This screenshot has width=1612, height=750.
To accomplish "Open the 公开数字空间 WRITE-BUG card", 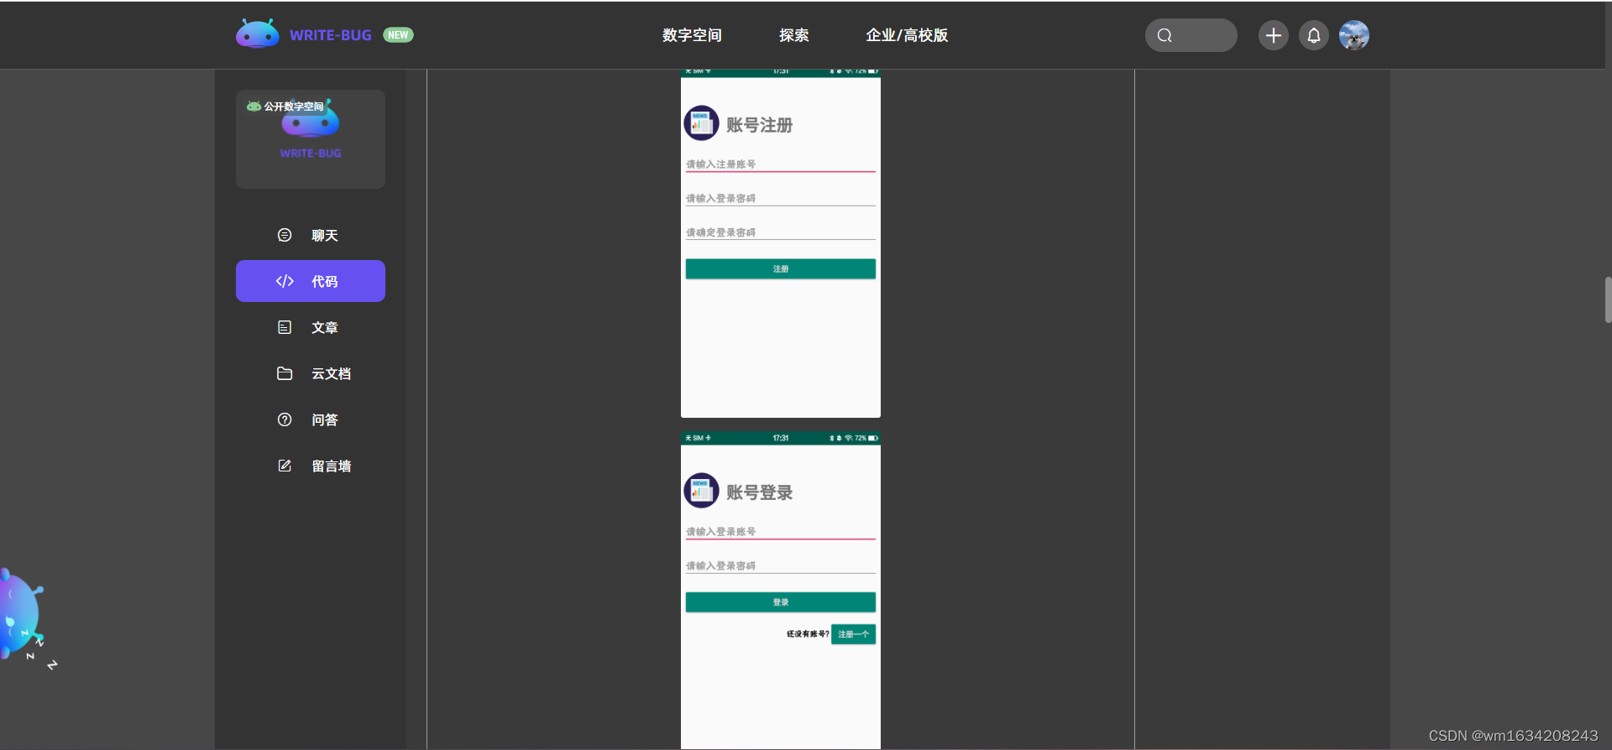I will [311, 139].
